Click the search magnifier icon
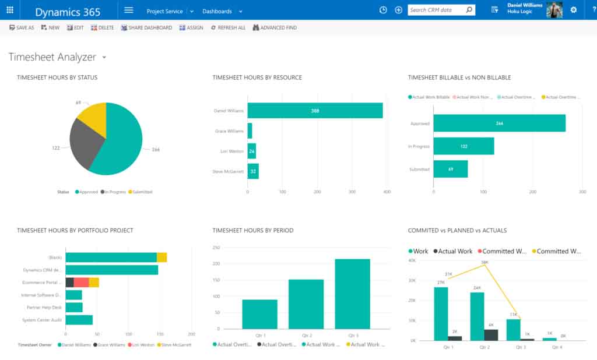 468,10
